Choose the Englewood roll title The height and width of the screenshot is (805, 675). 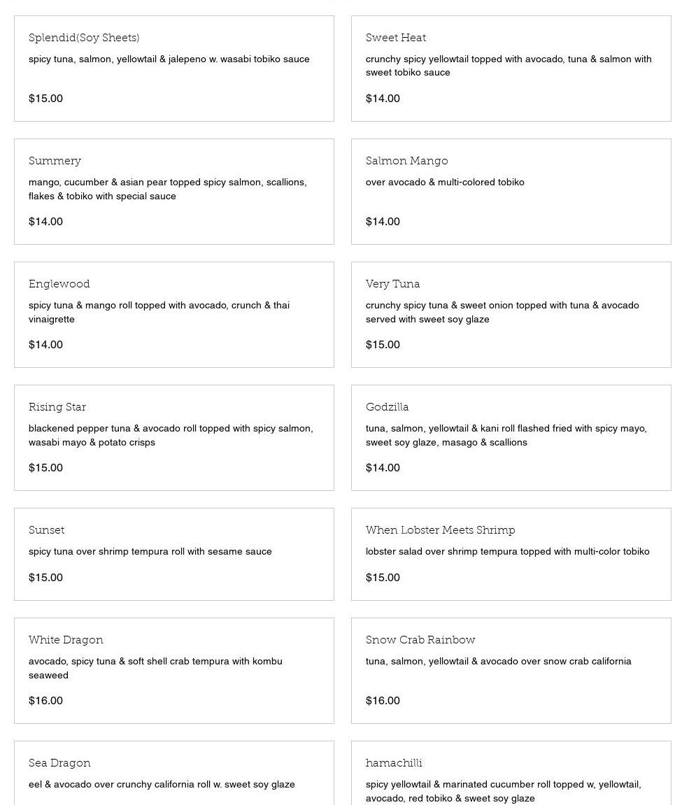click(x=59, y=284)
